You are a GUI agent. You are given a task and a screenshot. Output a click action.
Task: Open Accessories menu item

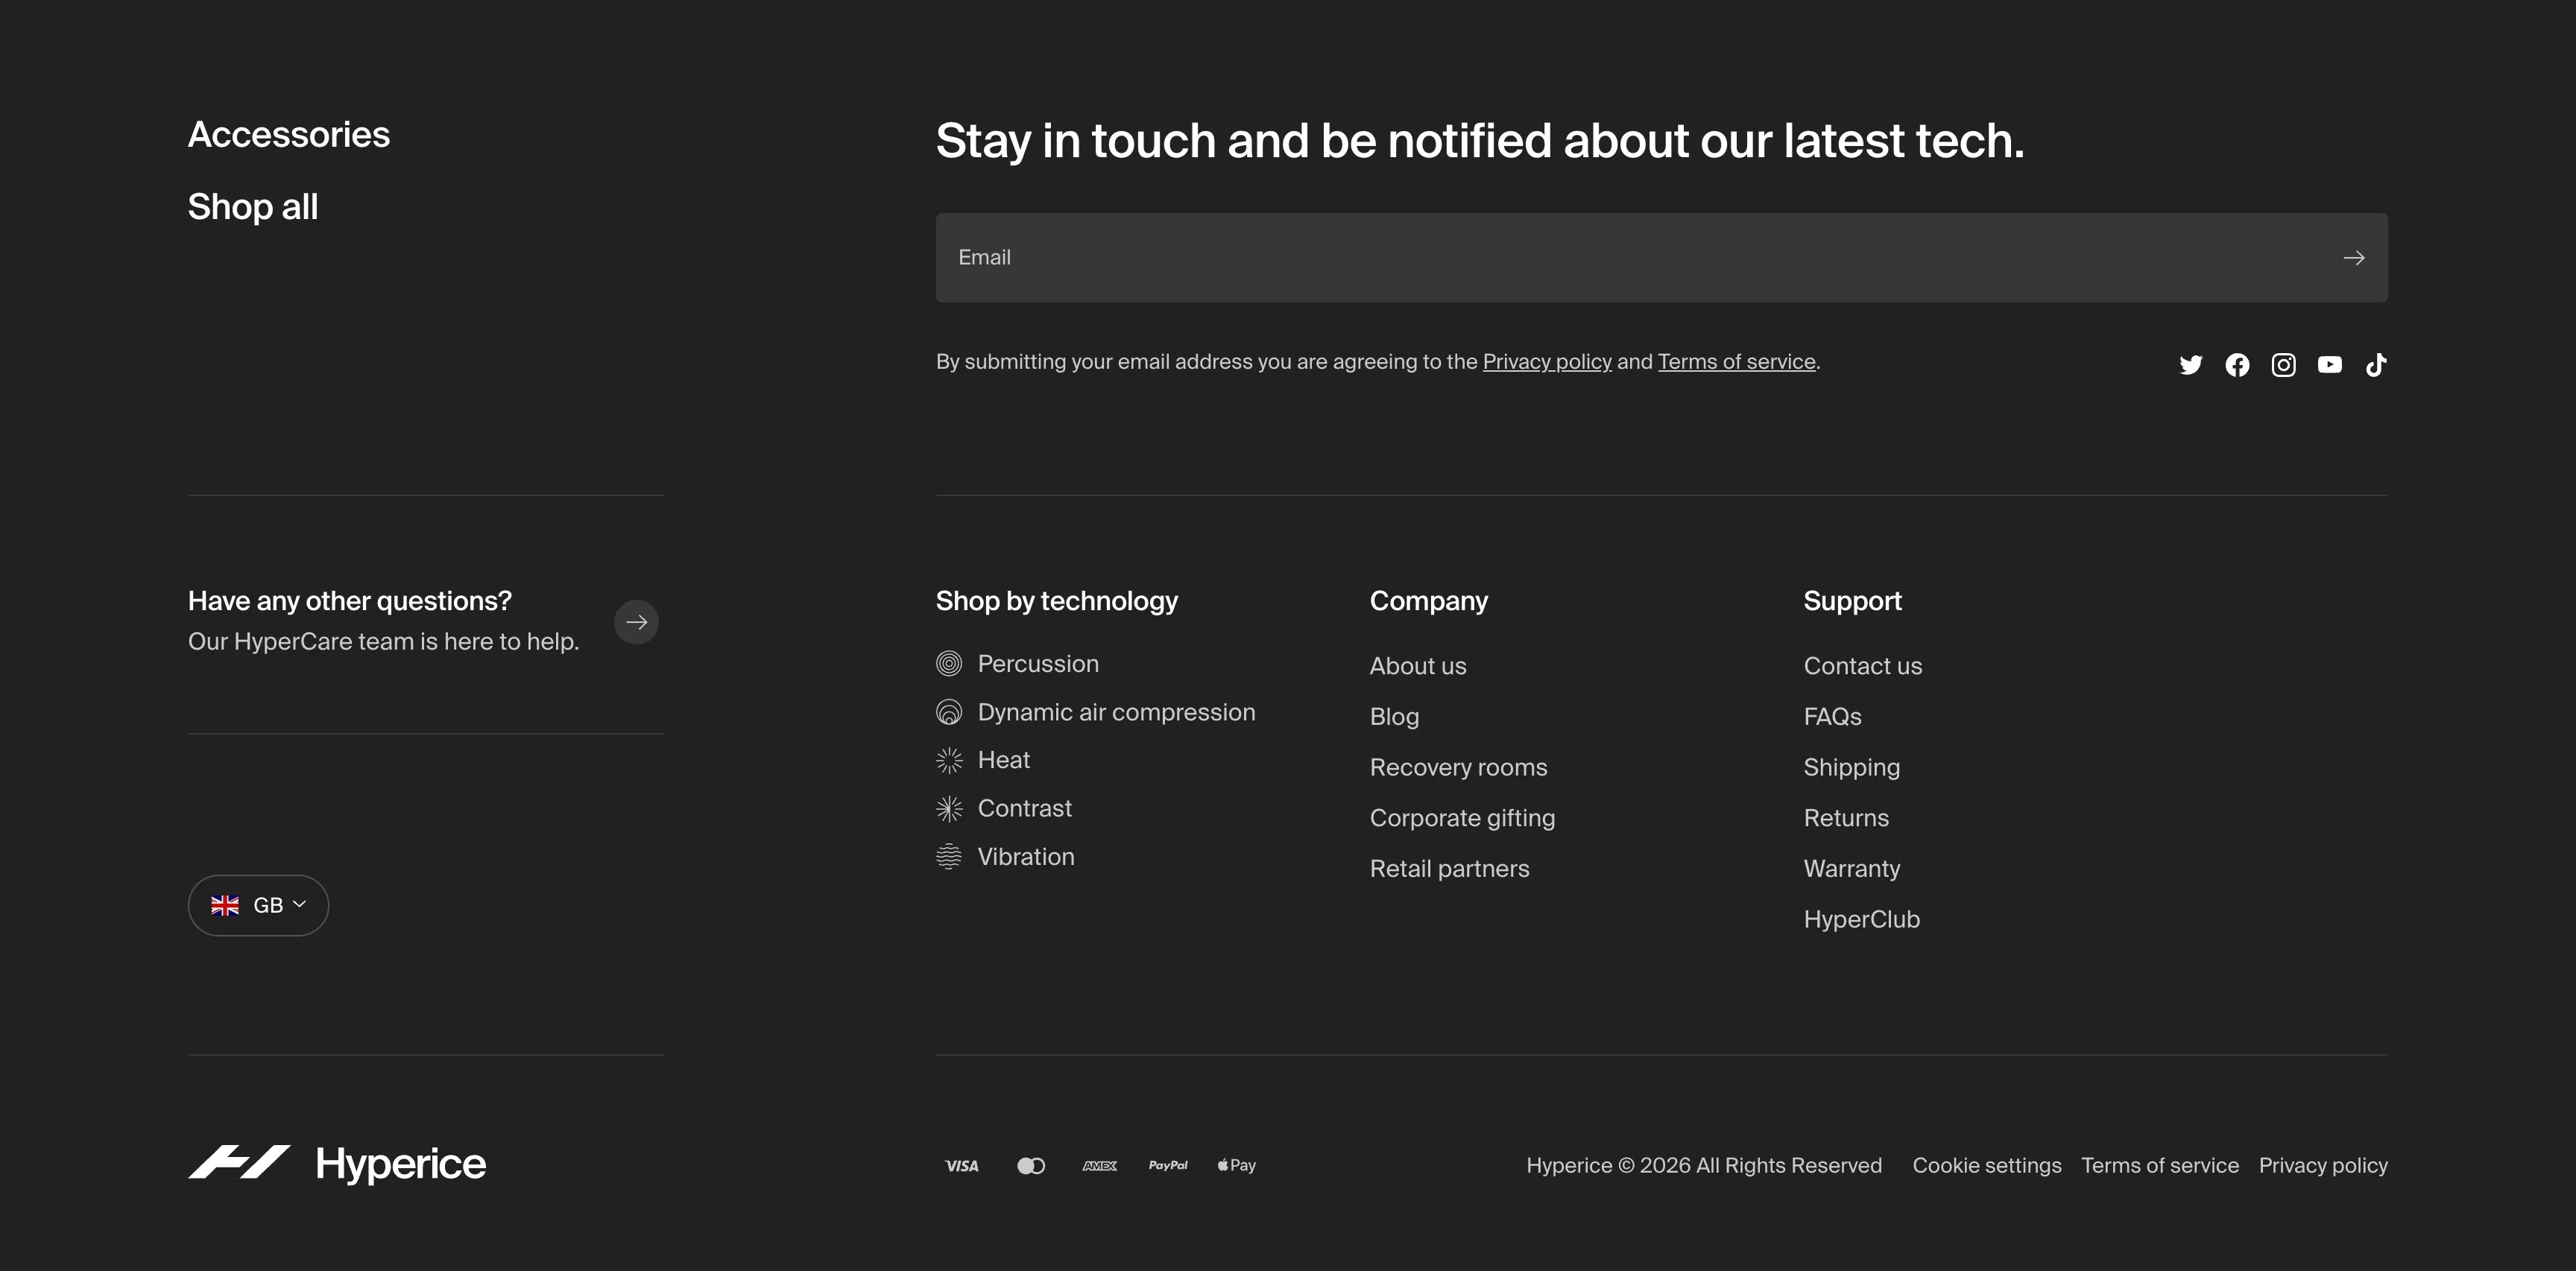click(x=289, y=135)
